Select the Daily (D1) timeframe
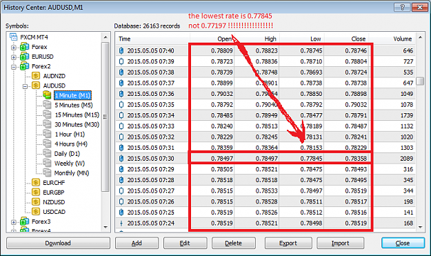431x256 pixels. click(67, 153)
